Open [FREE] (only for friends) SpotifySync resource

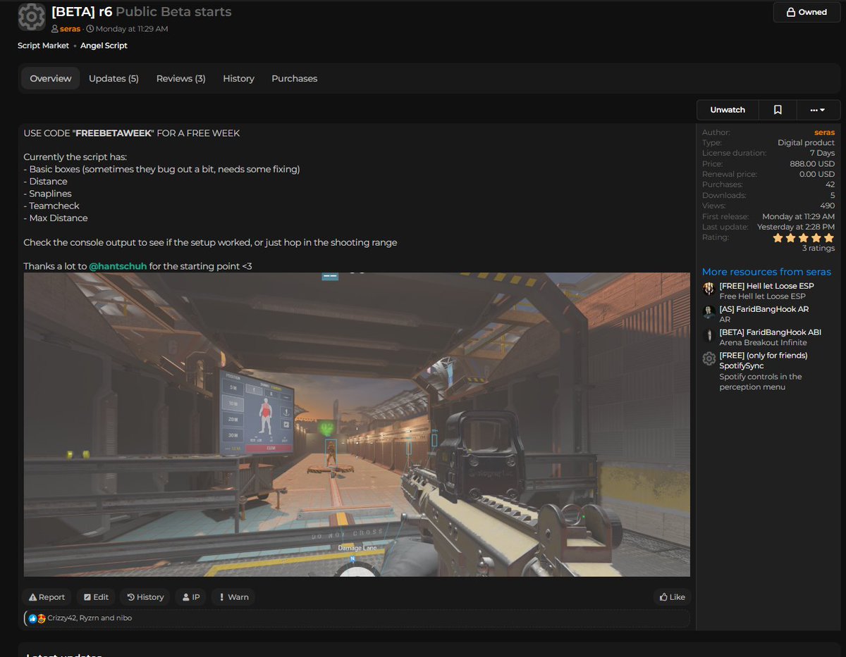764,361
